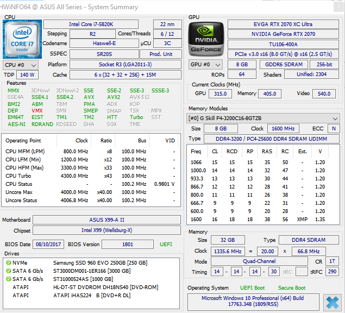
Task: Open the GPU #0 selector dropdown
Action: [x=205, y=65]
